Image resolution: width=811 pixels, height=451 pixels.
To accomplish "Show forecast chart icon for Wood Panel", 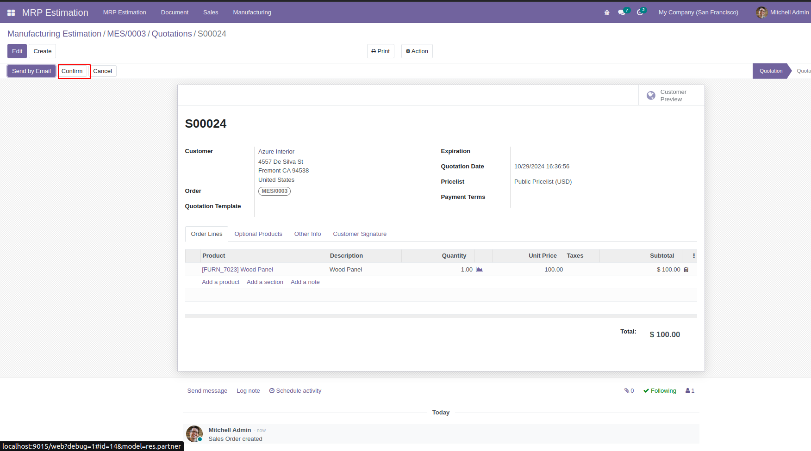I will coord(479,270).
